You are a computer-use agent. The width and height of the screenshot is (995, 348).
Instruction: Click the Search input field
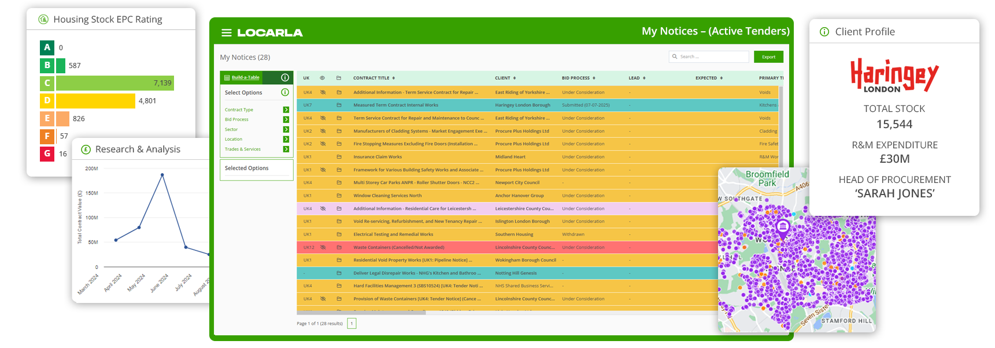tap(709, 57)
